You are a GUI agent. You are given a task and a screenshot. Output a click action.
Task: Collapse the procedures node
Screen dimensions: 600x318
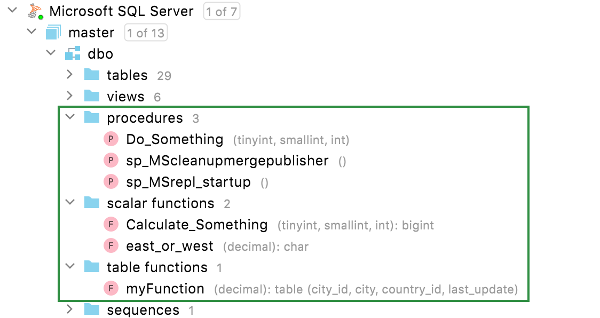[x=69, y=117]
